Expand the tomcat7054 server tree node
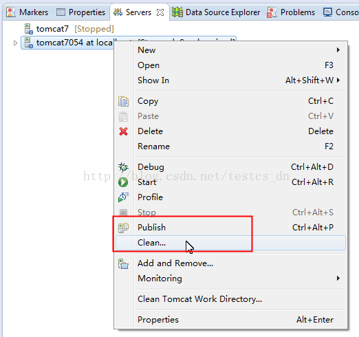This screenshot has width=359, height=337. (x=15, y=43)
